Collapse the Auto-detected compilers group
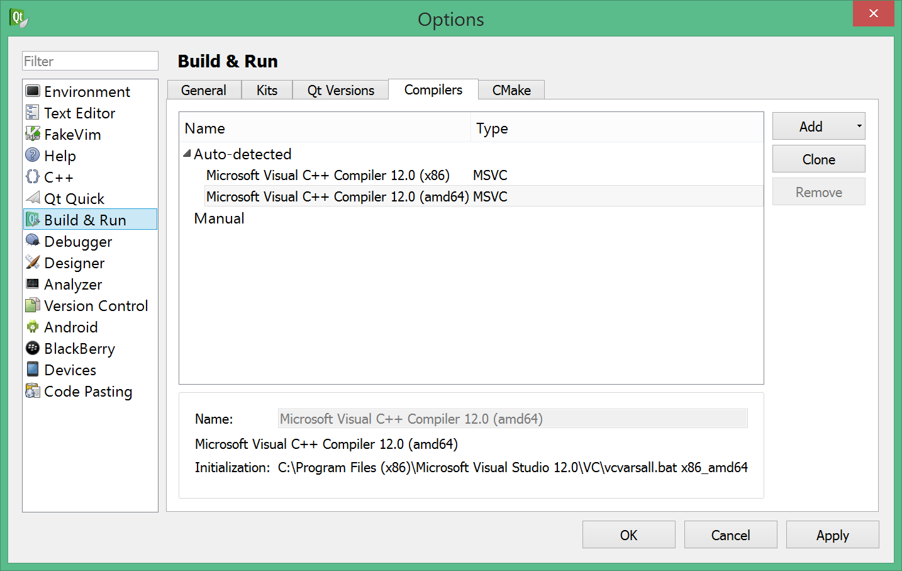 187,153
